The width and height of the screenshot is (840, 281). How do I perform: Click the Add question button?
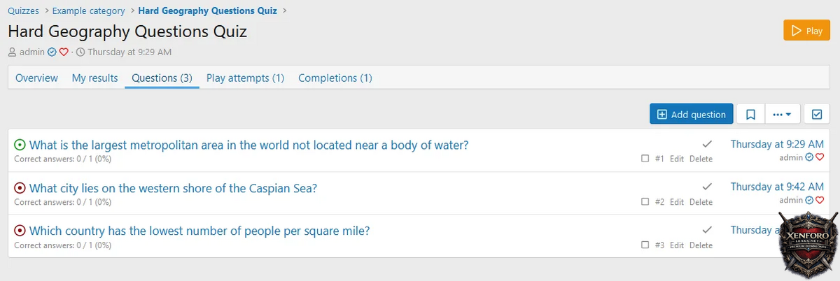coord(691,114)
